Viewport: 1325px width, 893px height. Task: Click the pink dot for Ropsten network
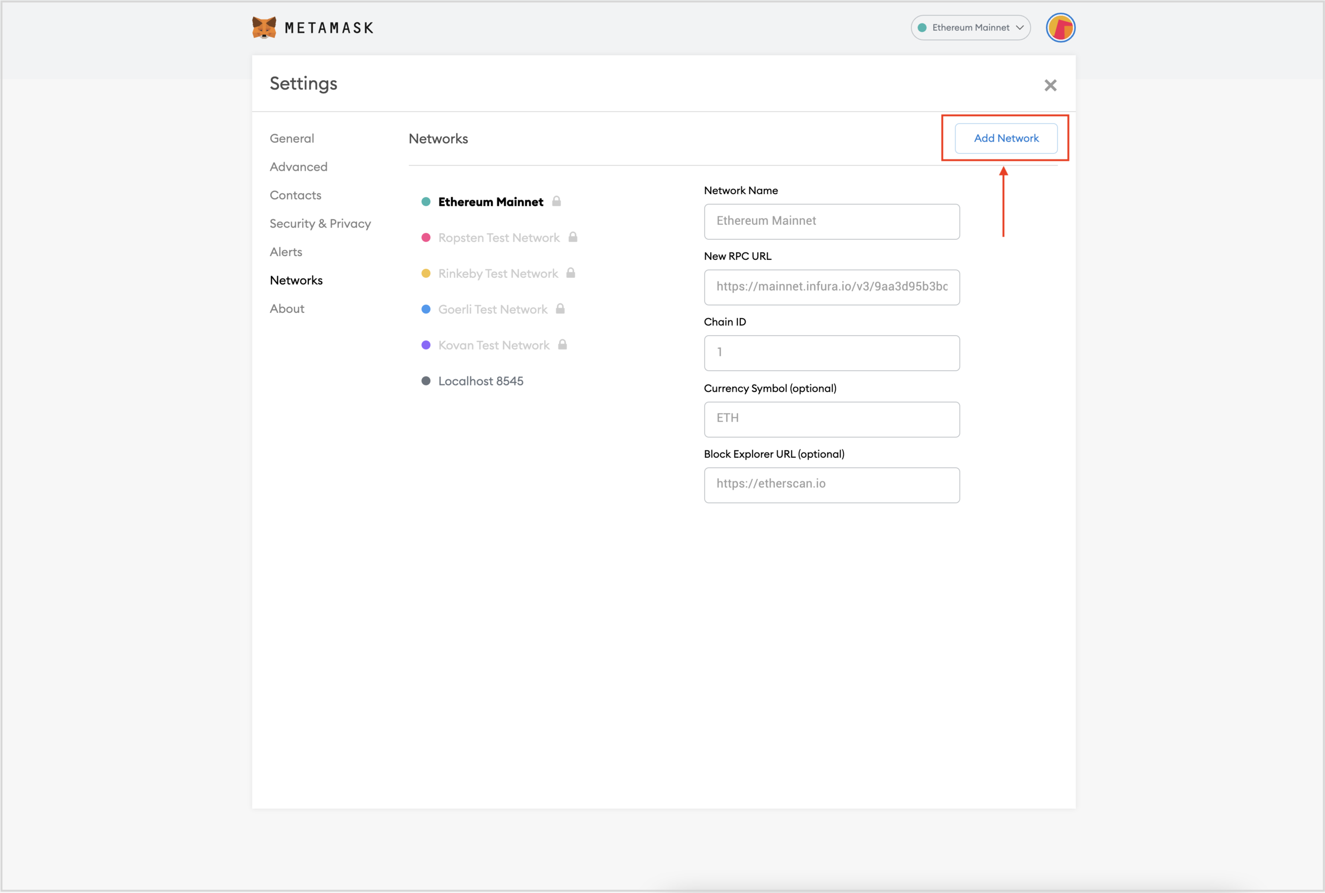[426, 238]
